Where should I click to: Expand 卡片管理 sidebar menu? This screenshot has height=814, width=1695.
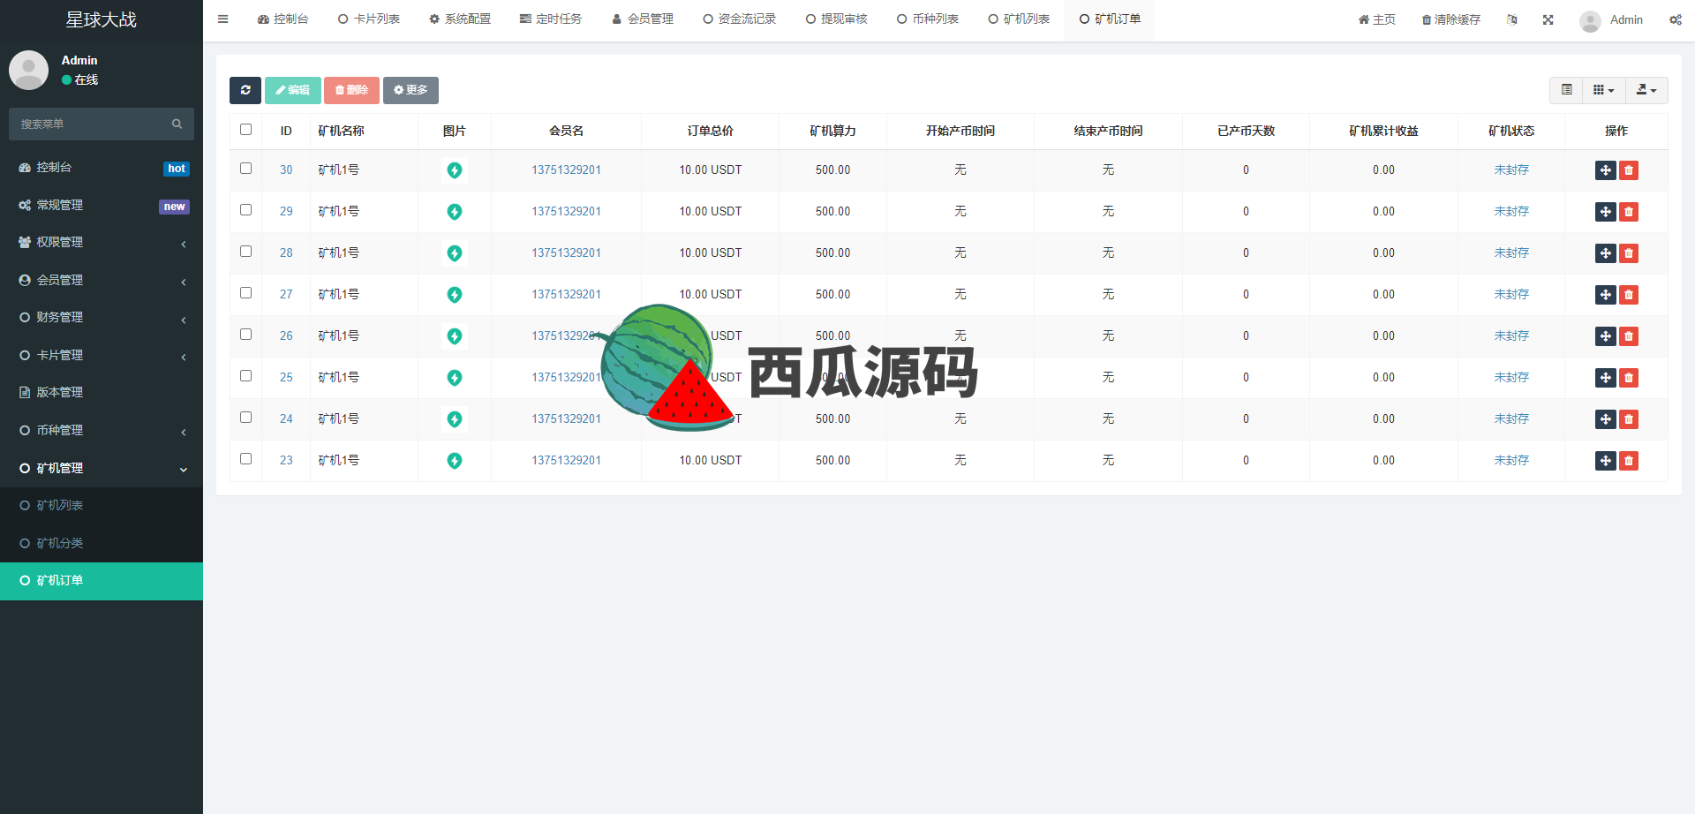tap(102, 356)
